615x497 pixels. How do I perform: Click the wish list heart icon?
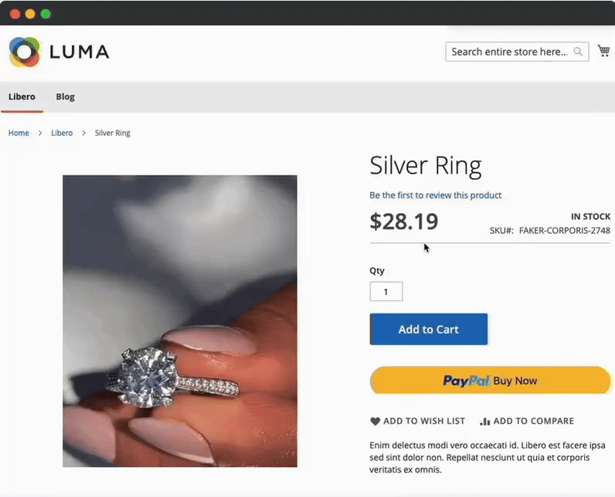pyautogui.click(x=375, y=421)
